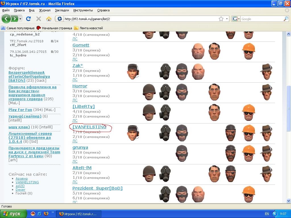291x218 pixels.
Task: Click the Engineer icon in [LiBeRTy] row
Action: (x=248, y=112)
